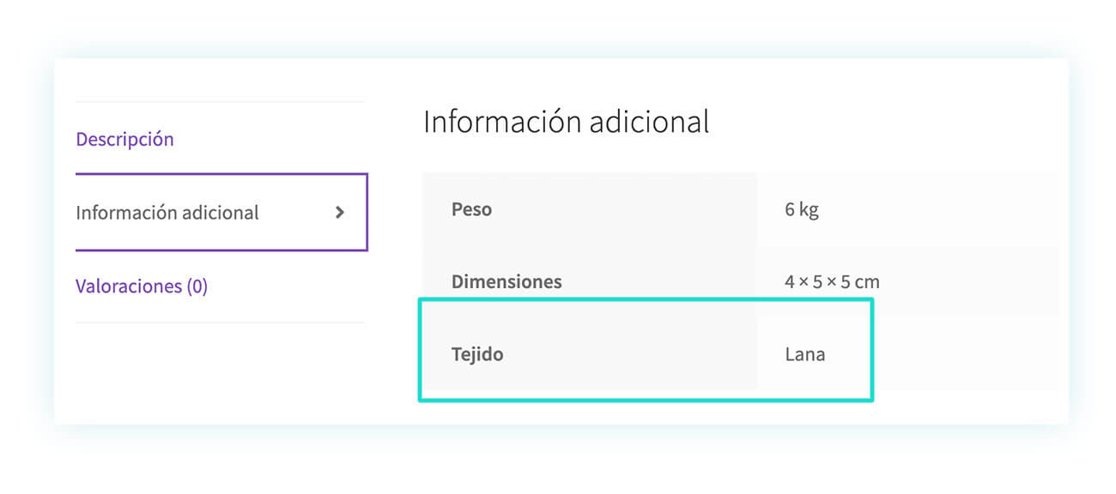The image size is (1116, 494).
Task: Open the Descripción tab
Action: tap(124, 139)
